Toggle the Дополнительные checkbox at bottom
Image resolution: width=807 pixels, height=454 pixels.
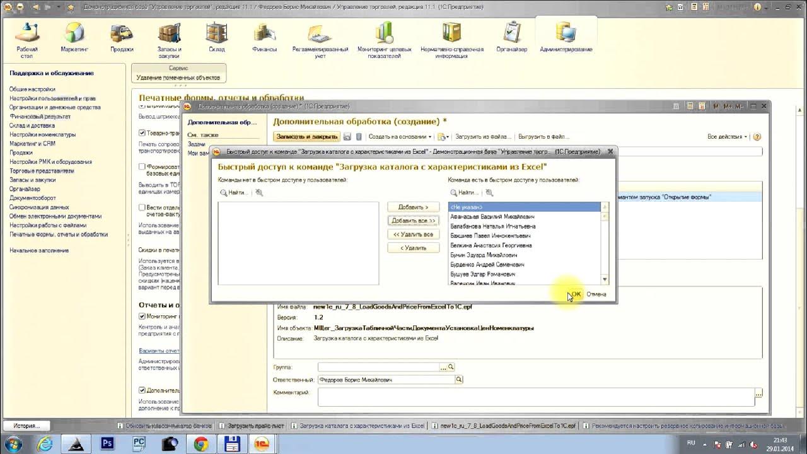[x=142, y=390]
